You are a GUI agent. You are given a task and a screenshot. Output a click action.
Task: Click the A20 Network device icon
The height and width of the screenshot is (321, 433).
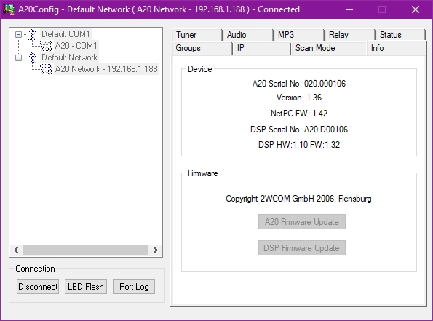click(x=46, y=69)
